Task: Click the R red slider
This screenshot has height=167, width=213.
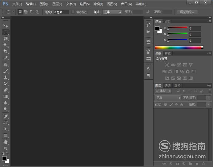Action: click(x=178, y=27)
